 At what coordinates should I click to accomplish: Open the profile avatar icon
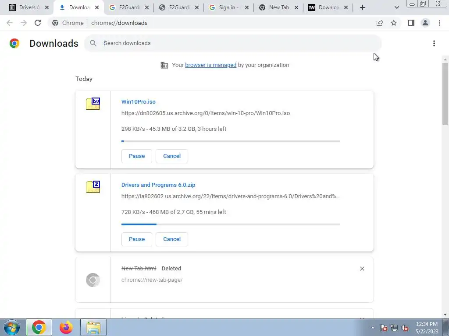(425, 23)
